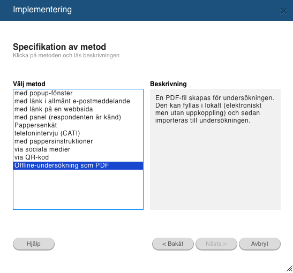Open help with Hjälp button
293x273 pixels.
[34, 244]
